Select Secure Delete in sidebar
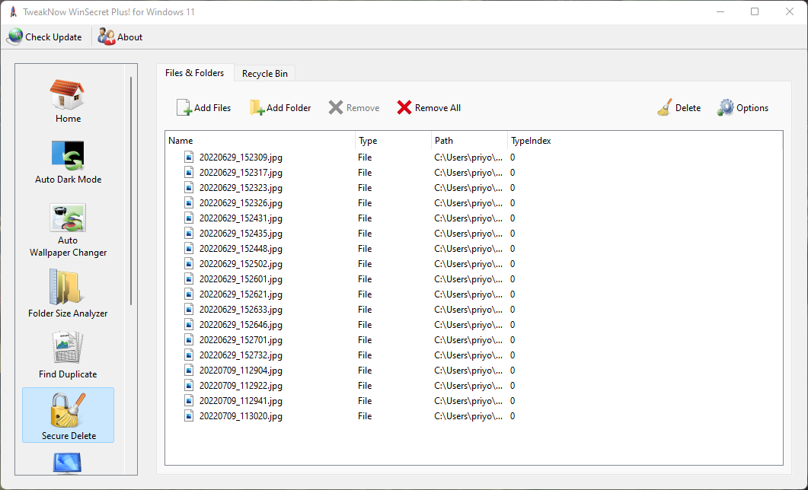The image size is (808, 490). [68, 415]
